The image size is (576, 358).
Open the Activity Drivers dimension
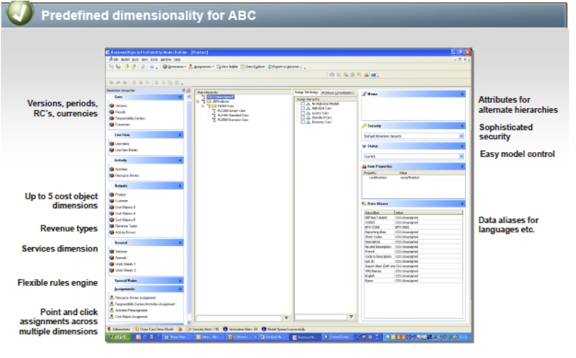(x=122, y=232)
